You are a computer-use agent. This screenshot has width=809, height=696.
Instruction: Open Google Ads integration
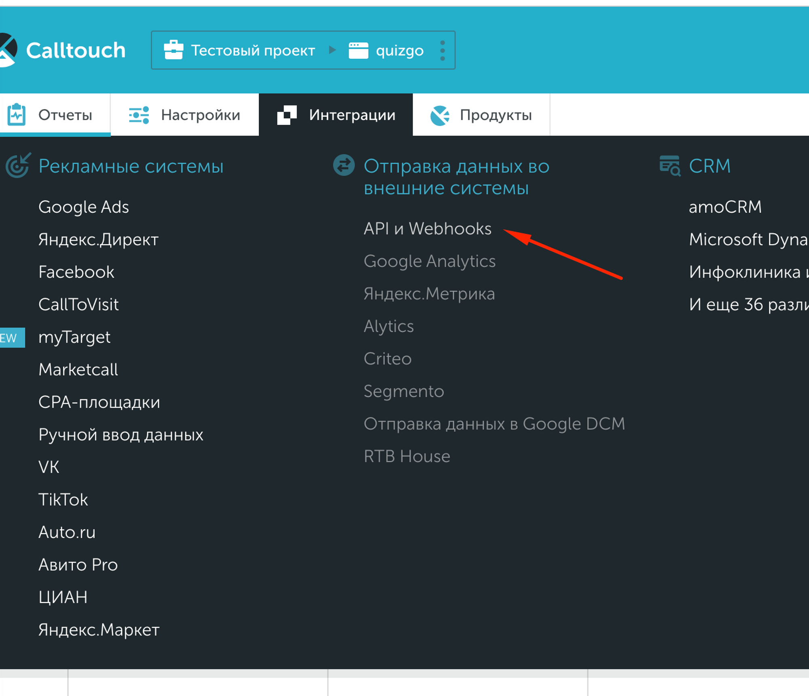coord(84,207)
